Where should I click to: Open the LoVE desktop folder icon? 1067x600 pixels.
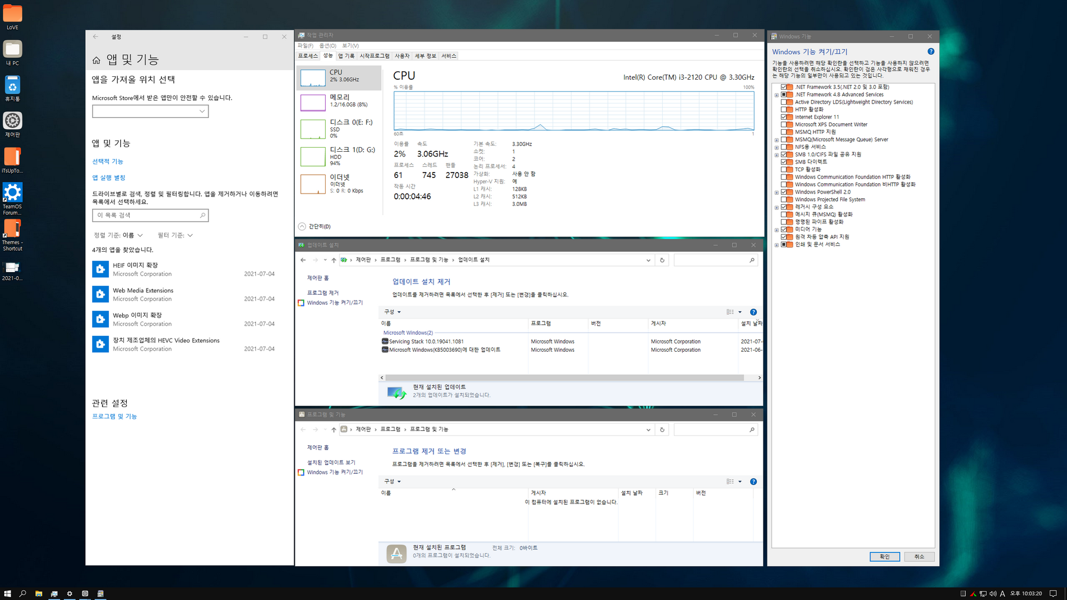pos(13,17)
